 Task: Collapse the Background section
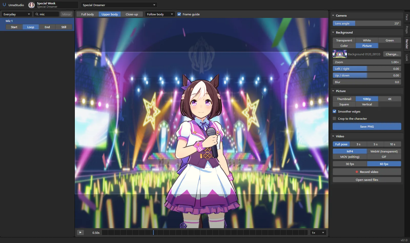[x=333, y=32]
